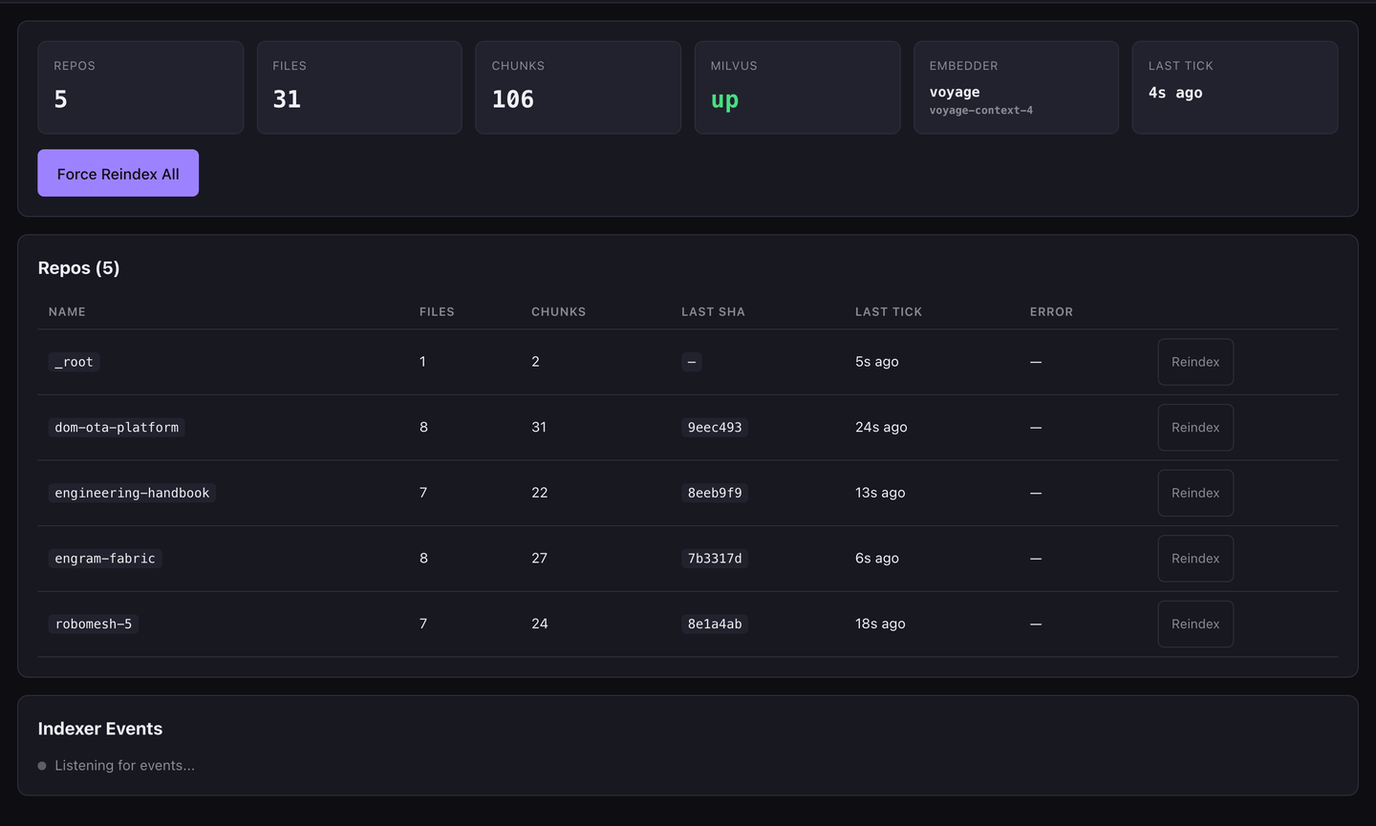
Task: Click the SHA 7b3317d
Action: coord(715,559)
